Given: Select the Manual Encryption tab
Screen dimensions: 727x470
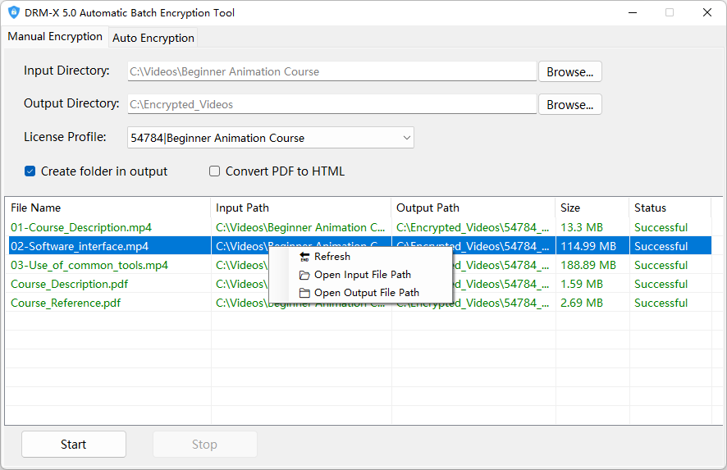Looking at the screenshot, I should pos(55,37).
